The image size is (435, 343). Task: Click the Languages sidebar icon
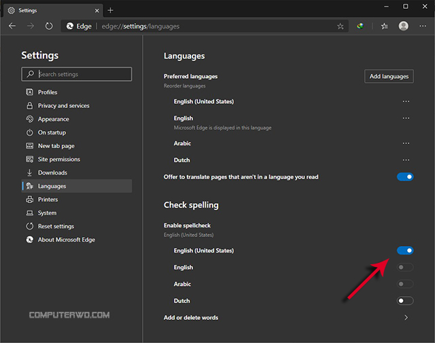tap(30, 186)
